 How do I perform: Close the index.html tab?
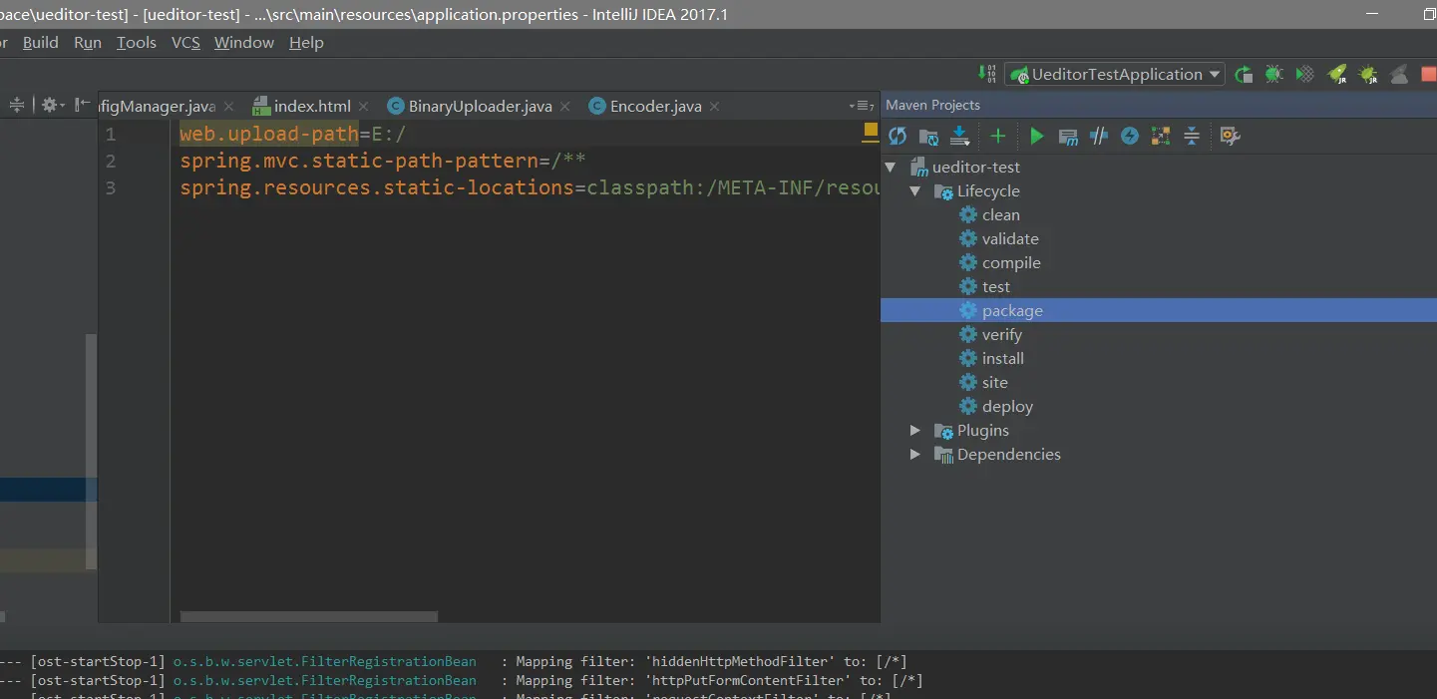[364, 107]
